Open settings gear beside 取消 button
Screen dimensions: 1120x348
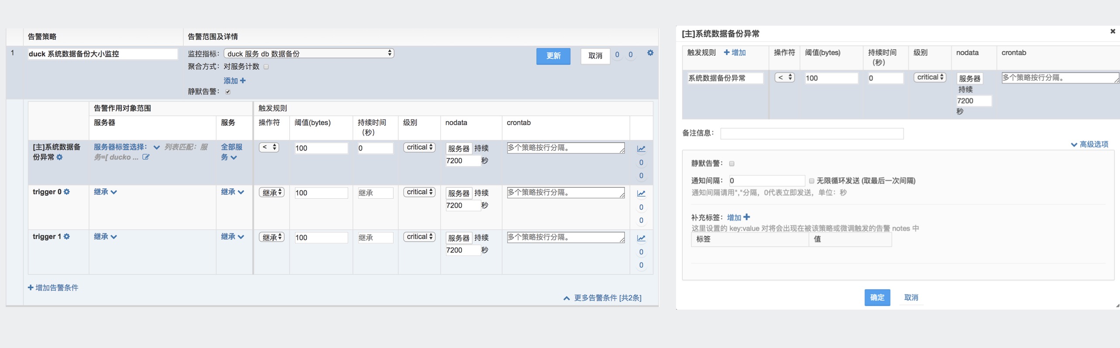pyautogui.click(x=650, y=53)
